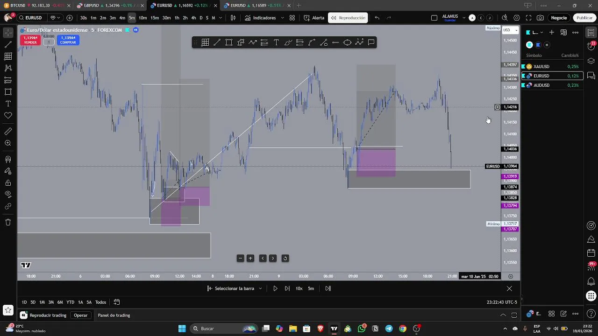The width and height of the screenshot is (598, 336).
Task: Expand the Seleccionar la barra dropdown
Action: [x=260, y=288]
